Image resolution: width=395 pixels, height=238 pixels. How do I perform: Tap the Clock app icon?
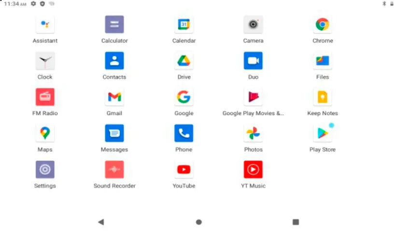point(45,61)
